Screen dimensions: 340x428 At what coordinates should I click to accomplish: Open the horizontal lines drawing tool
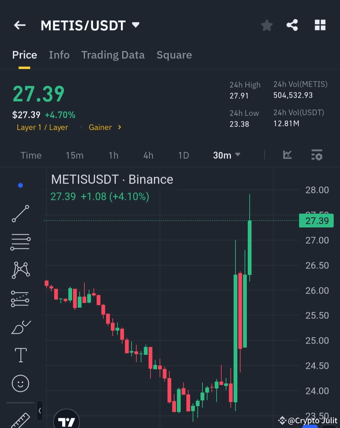20,242
